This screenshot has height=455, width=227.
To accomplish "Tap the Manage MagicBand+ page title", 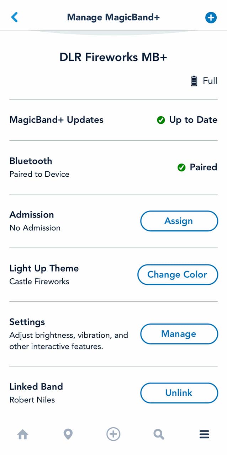I will coord(113,17).
